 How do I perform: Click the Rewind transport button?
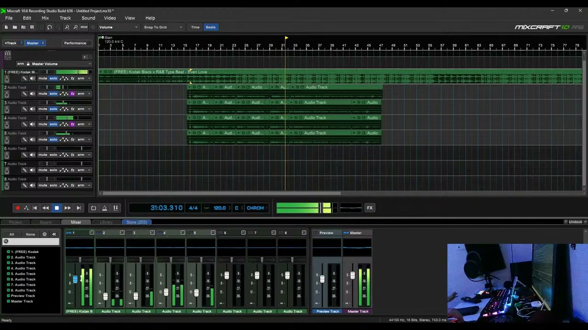coord(45,208)
